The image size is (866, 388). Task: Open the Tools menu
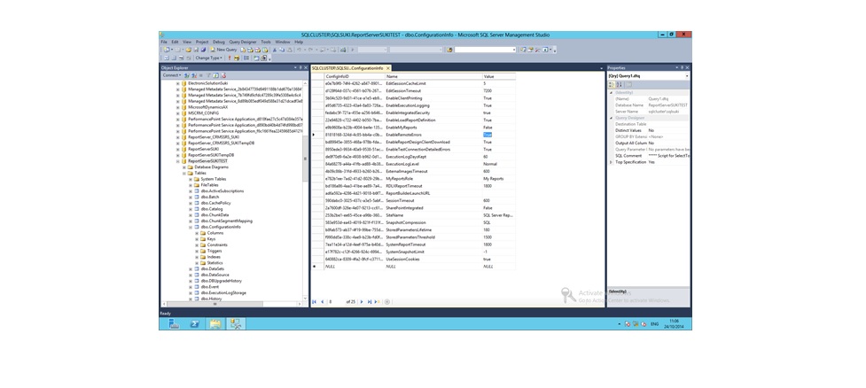266,42
